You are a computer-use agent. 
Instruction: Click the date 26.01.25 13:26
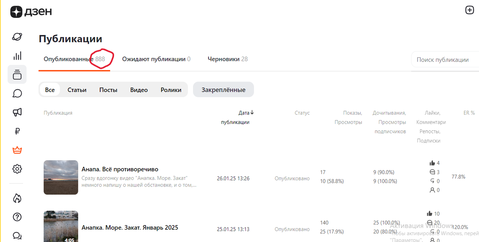click(x=233, y=178)
